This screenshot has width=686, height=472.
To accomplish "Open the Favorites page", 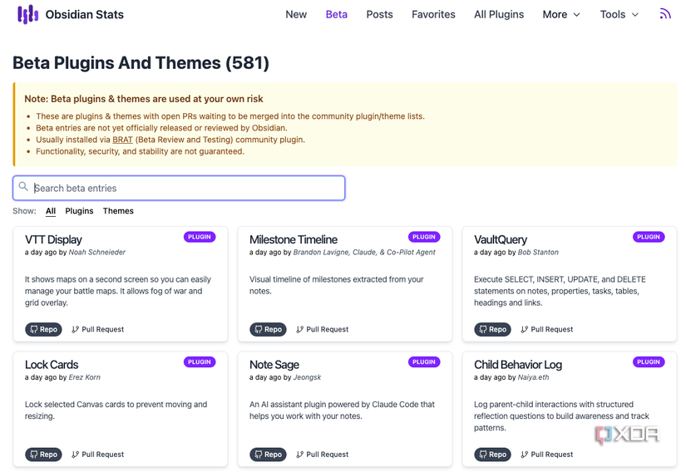I will [433, 14].
